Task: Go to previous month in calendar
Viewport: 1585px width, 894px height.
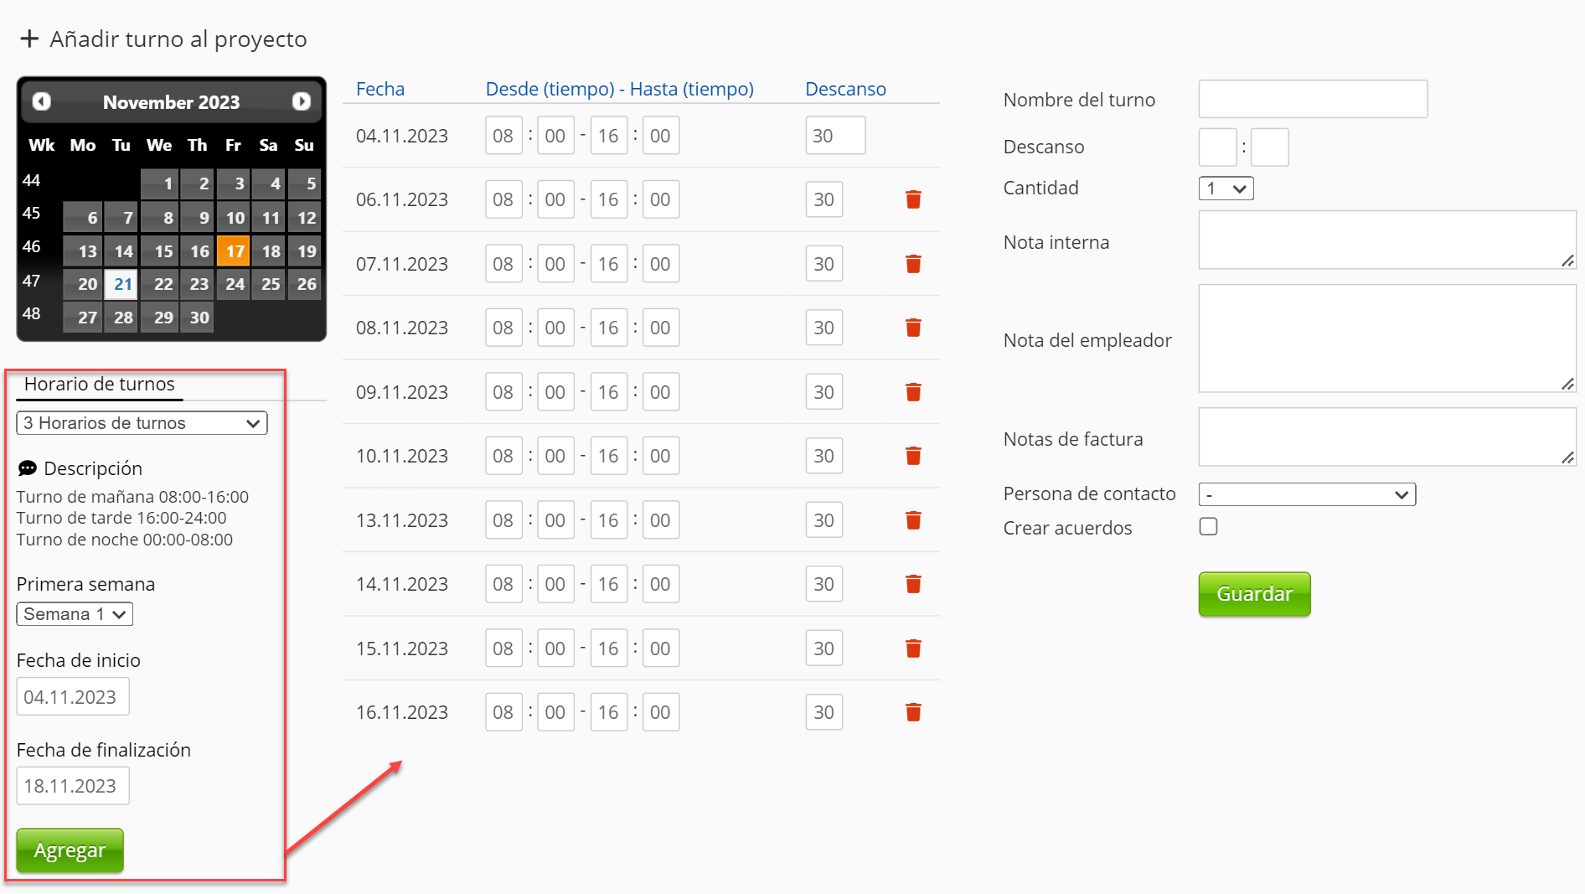Action: click(41, 101)
